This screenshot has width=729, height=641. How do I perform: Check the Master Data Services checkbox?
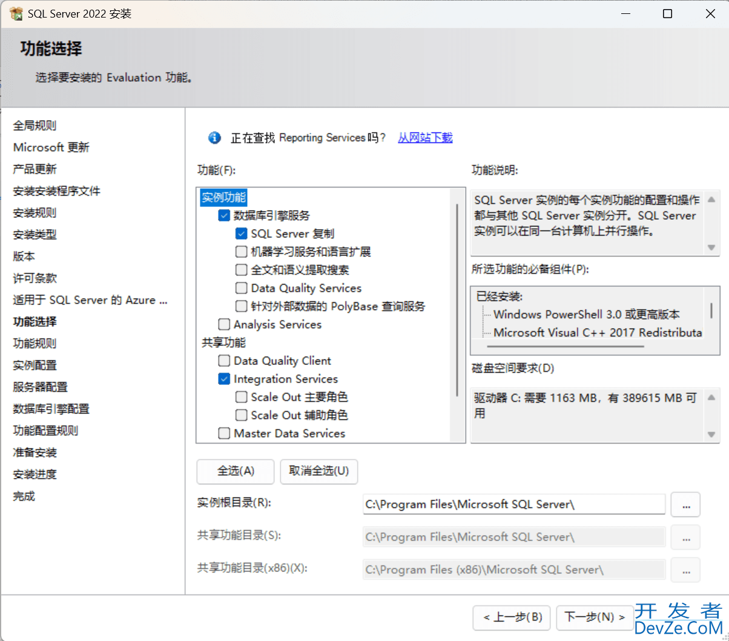point(224,433)
